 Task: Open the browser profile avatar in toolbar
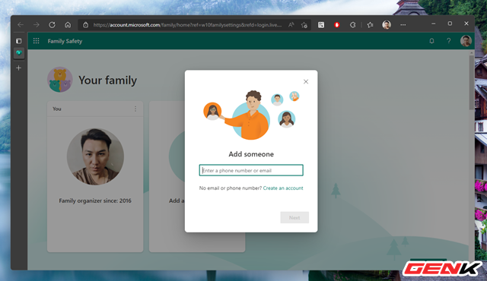[387, 25]
